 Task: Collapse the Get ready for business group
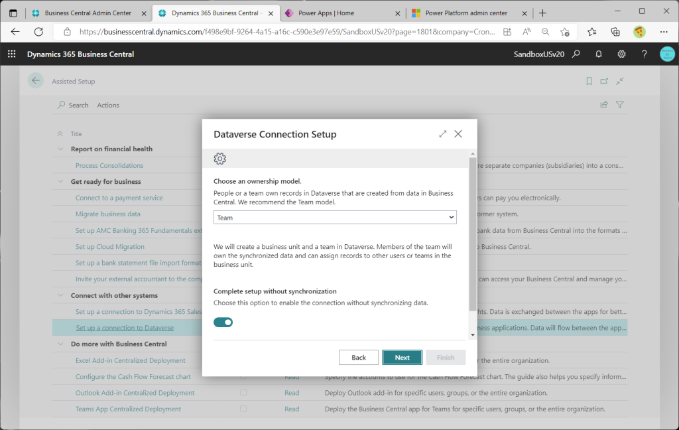click(x=60, y=181)
